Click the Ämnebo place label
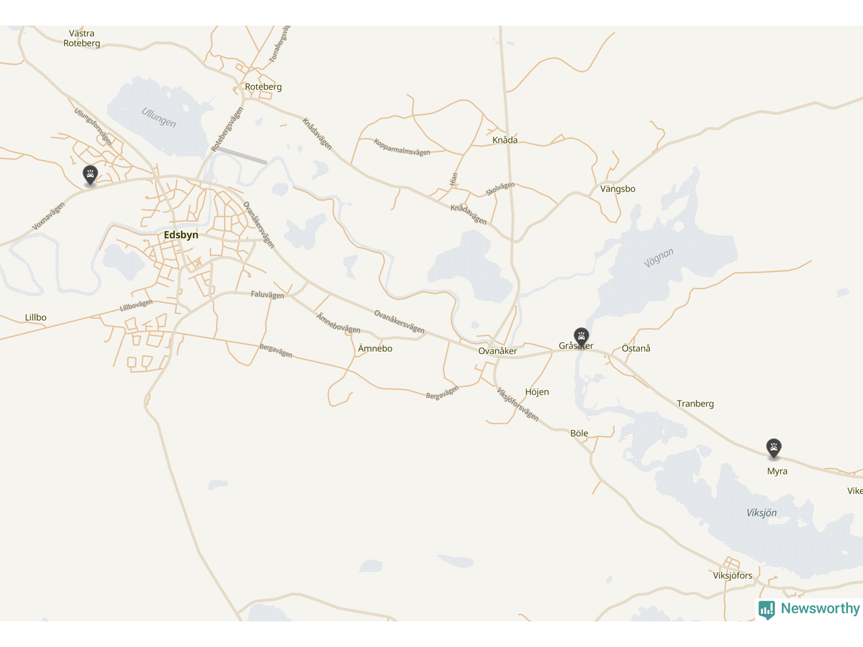The image size is (863, 647). (x=375, y=348)
